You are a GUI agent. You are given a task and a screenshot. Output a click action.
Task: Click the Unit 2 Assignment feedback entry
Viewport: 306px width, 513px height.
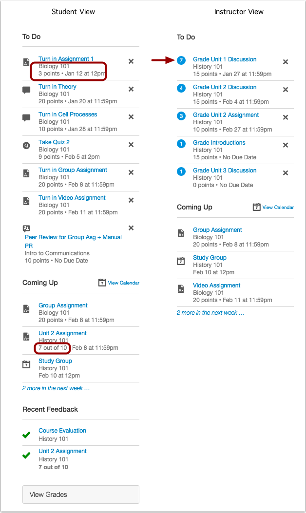click(x=62, y=451)
